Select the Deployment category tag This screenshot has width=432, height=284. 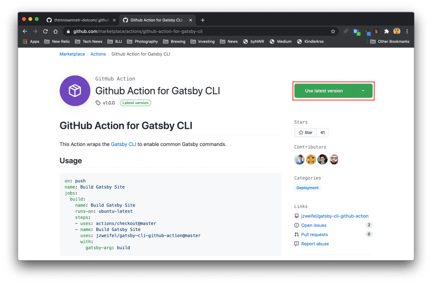[308, 188]
